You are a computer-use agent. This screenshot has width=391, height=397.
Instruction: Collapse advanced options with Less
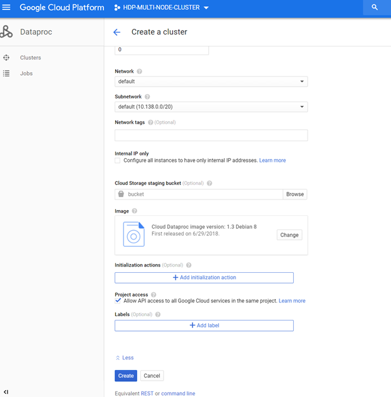coord(125,357)
